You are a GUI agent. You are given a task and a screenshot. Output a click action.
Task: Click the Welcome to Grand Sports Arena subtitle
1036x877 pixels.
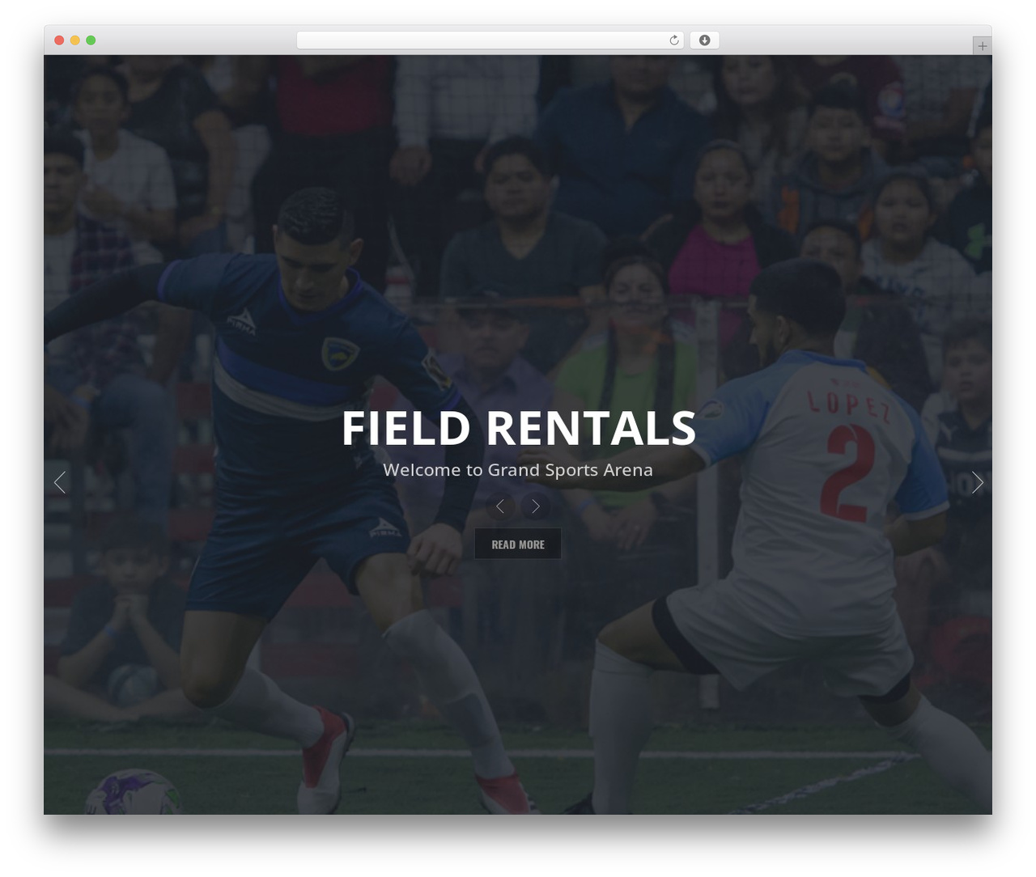[518, 470]
